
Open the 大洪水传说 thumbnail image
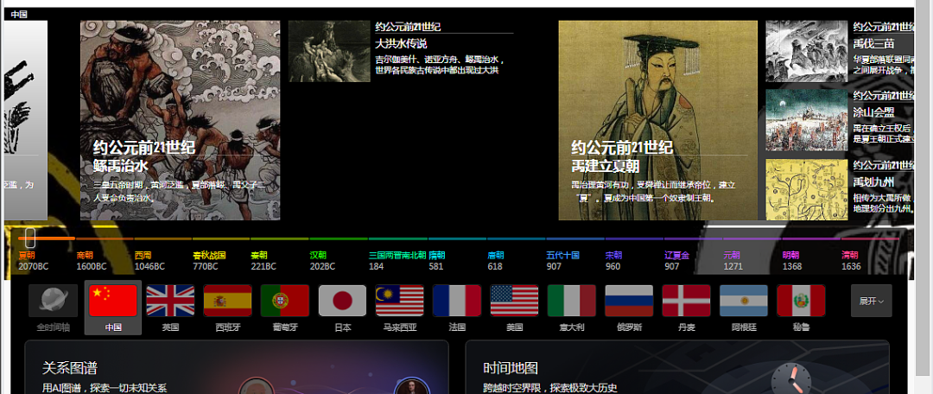pos(329,51)
